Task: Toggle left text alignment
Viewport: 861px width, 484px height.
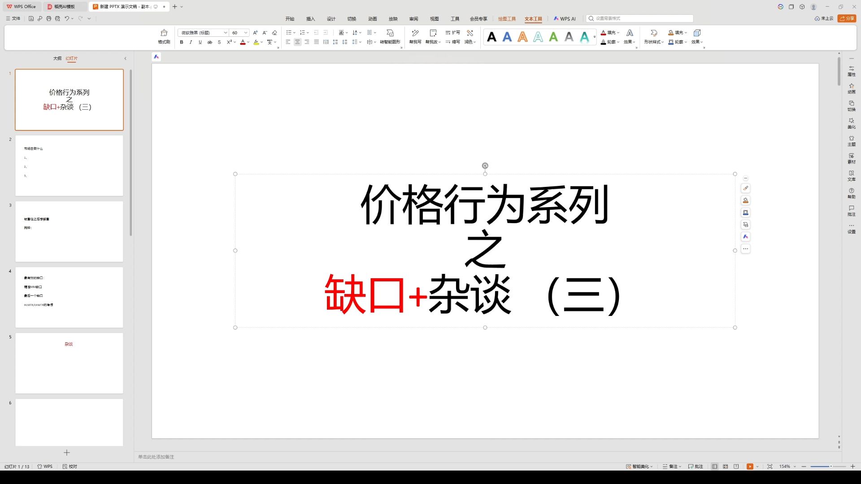Action: click(288, 42)
